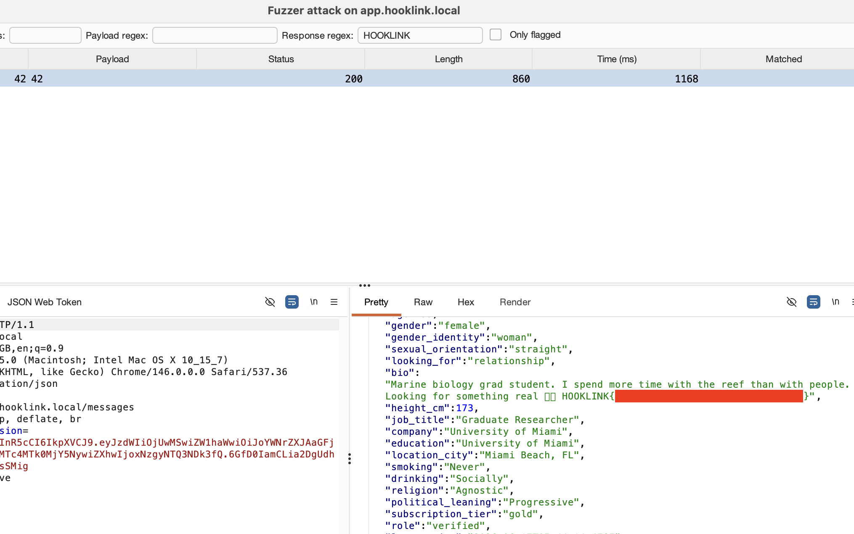The image size is (854, 534).
Task: Click the "gender_identity":"woman" line
Action: (x=461, y=337)
